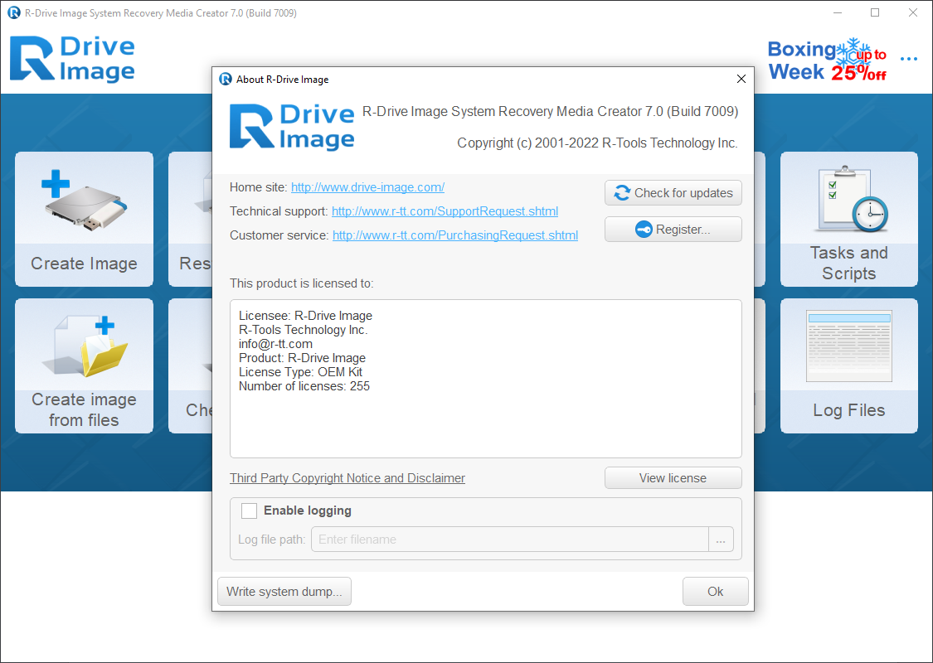Open the Customer service PurchasingRequest link
Screen dimensions: 933x663
pos(455,235)
